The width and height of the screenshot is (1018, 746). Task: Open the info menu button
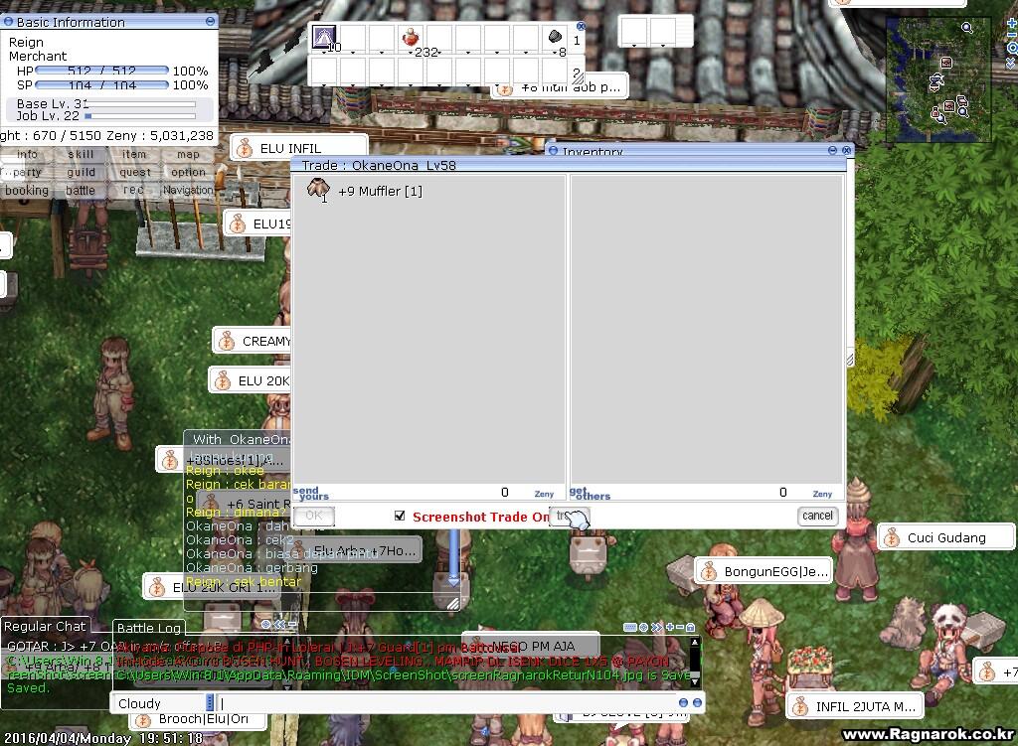tap(27, 154)
